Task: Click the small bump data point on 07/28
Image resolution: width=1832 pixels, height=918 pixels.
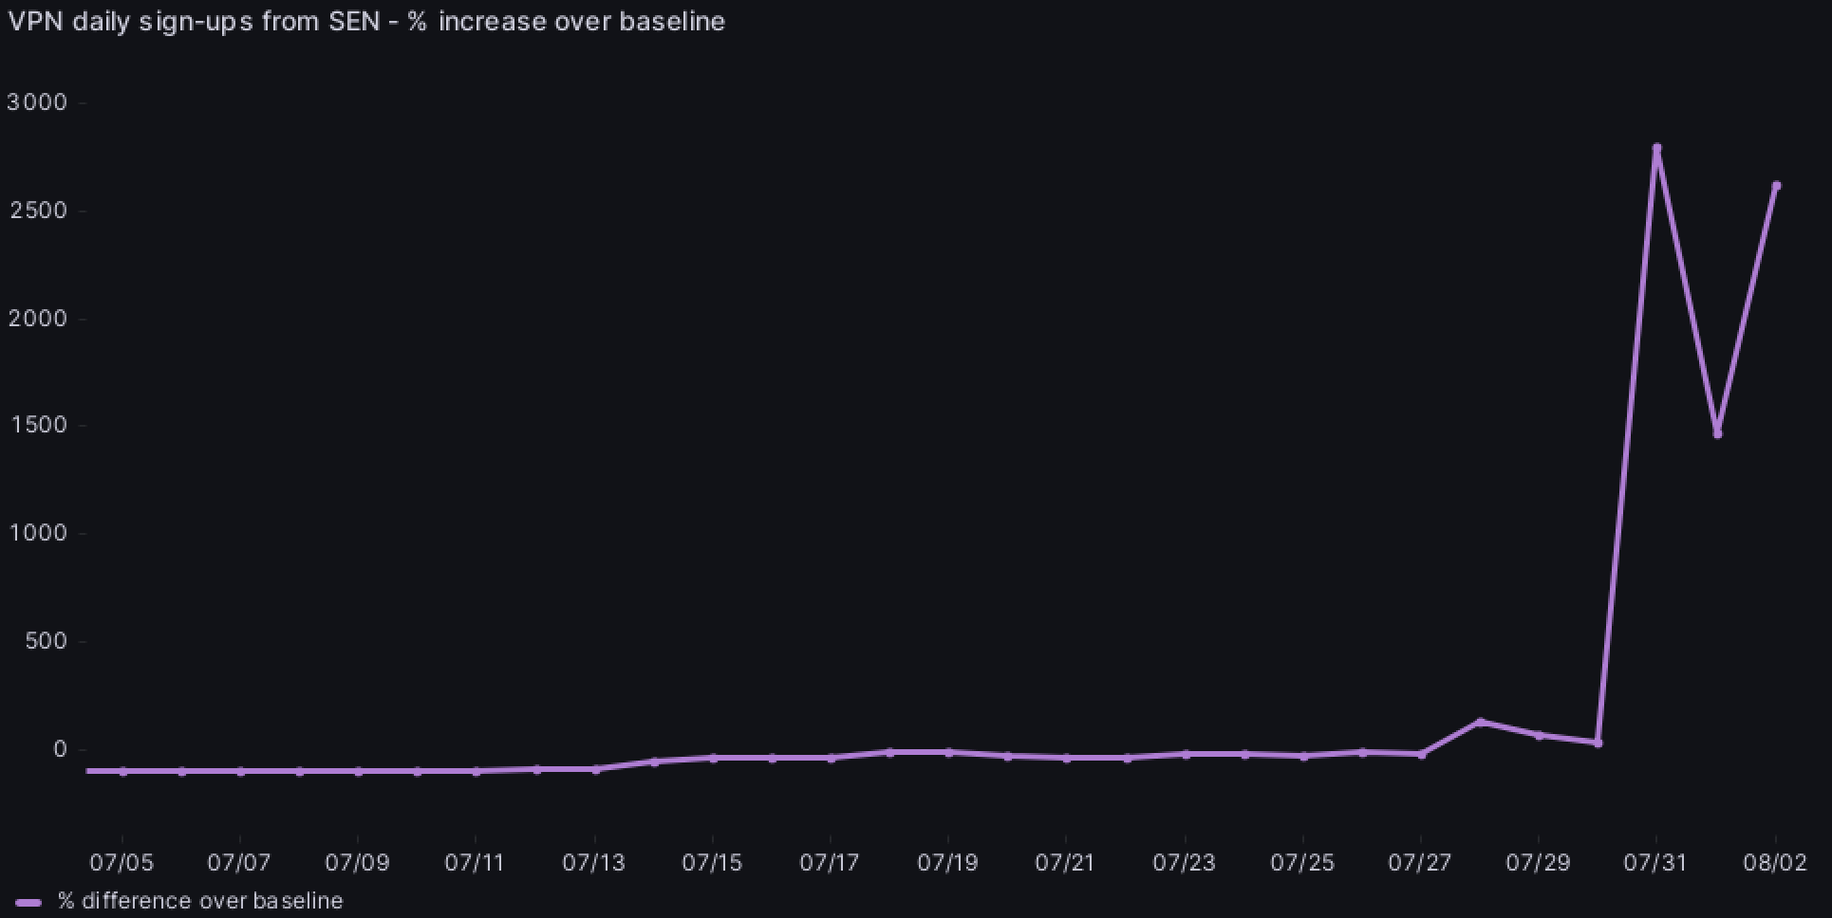Action: click(1480, 723)
